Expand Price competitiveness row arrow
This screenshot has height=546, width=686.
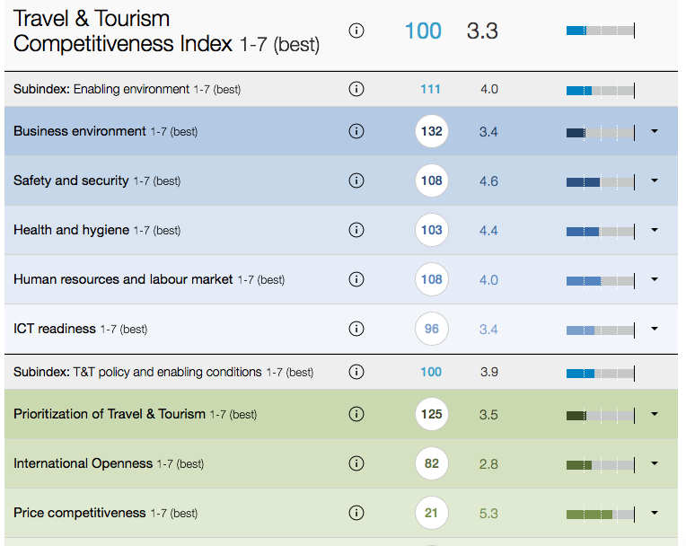tap(654, 513)
